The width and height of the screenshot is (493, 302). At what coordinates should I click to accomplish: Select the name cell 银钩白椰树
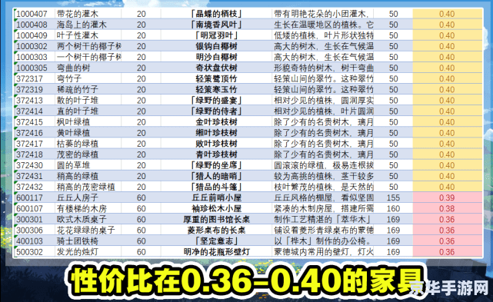pyautogui.click(x=216, y=46)
